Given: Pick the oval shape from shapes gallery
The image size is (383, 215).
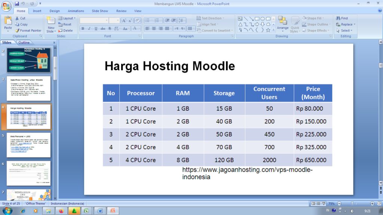Looking at the screenshot, I should click(x=263, y=18).
